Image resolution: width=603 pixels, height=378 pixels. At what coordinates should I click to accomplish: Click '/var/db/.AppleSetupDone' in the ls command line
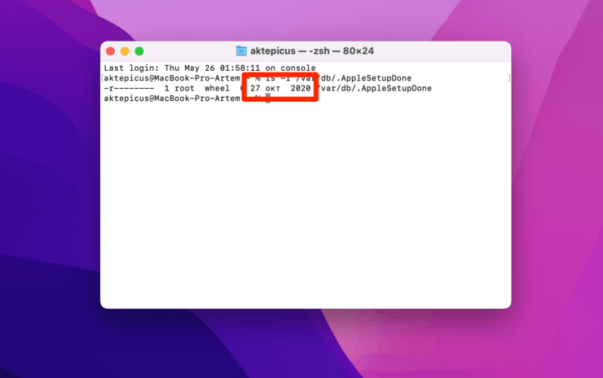pos(354,78)
